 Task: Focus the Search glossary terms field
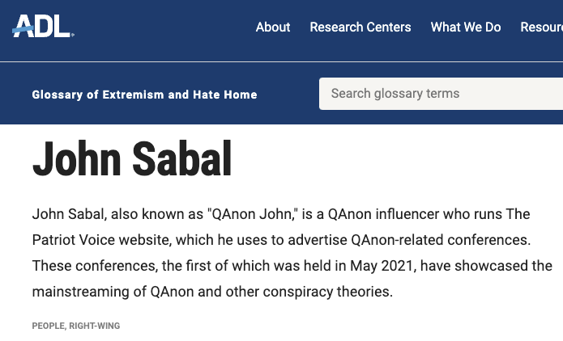[x=441, y=94]
